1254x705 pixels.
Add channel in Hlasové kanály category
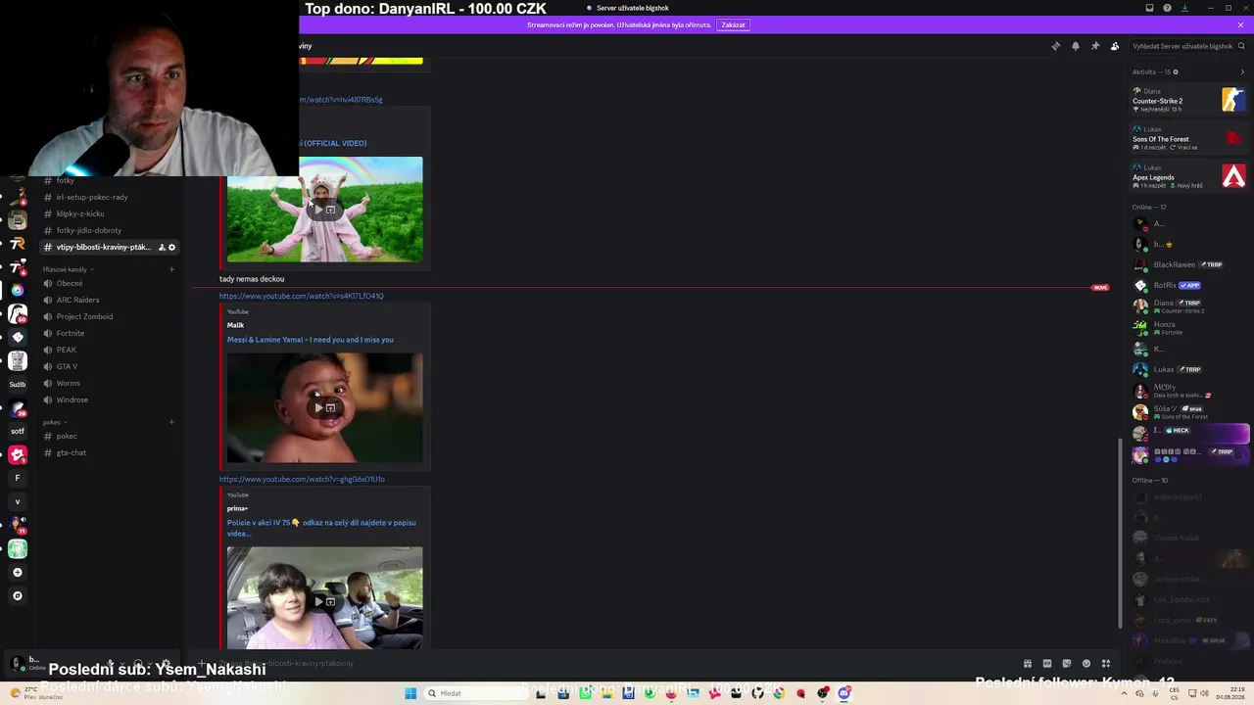pyautogui.click(x=171, y=269)
